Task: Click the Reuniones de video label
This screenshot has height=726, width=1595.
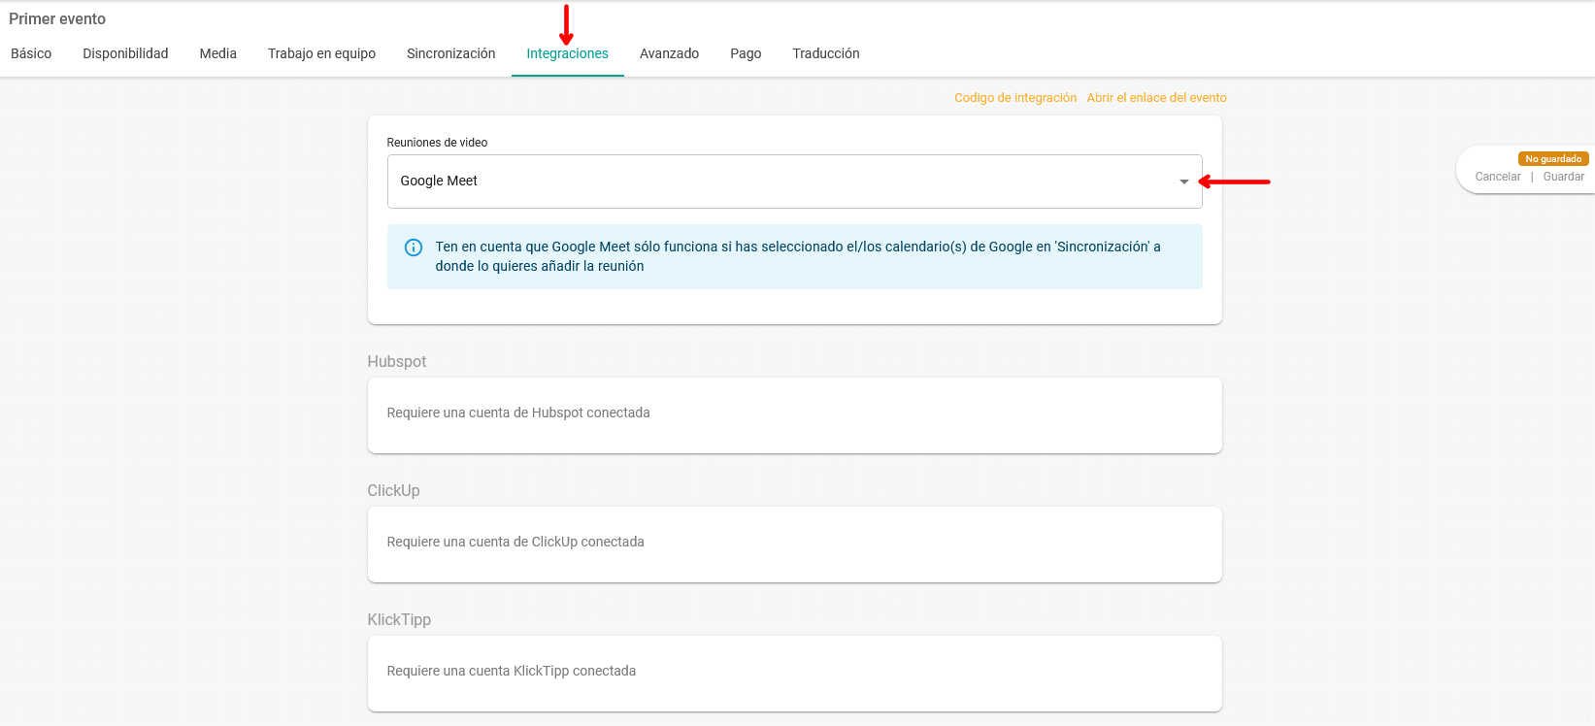Action: click(437, 143)
